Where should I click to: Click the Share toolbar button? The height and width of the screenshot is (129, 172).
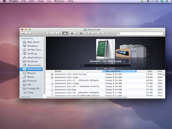point(100,33)
